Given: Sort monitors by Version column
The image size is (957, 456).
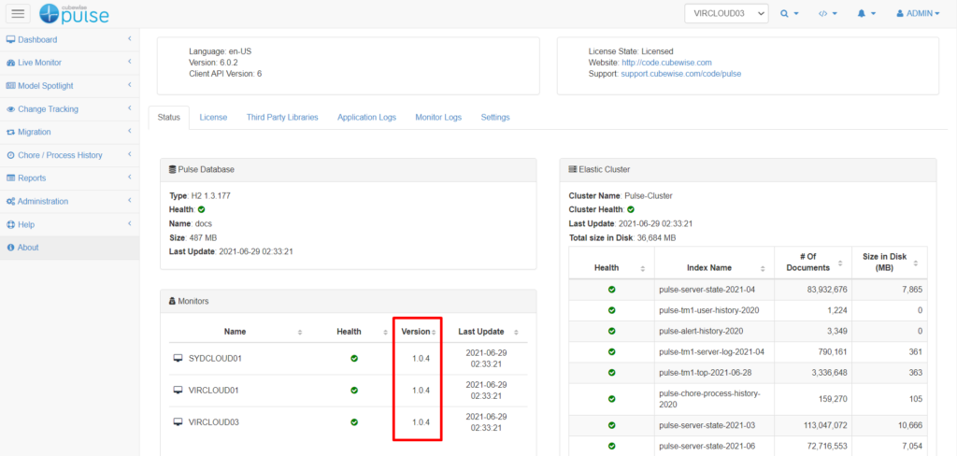Looking at the screenshot, I should [x=416, y=332].
